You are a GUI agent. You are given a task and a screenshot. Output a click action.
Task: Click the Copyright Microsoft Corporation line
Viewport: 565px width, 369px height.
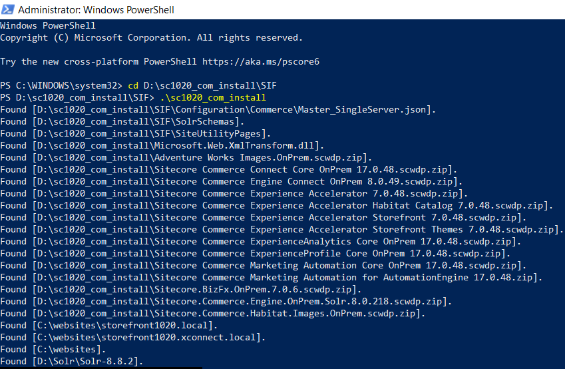(x=151, y=37)
